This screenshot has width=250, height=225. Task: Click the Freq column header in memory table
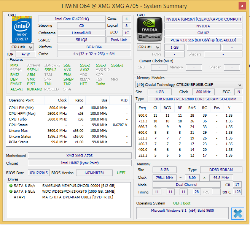[x=143, y=108]
